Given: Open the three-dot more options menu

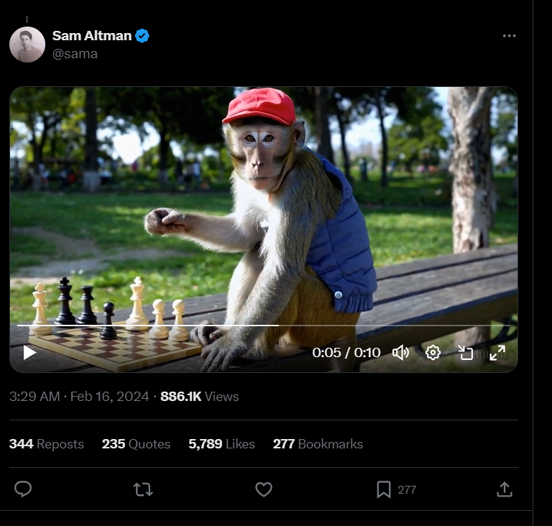Looking at the screenshot, I should tap(509, 36).
